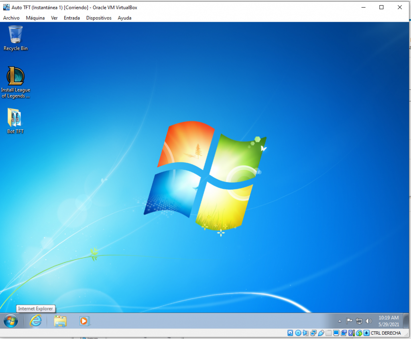The width and height of the screenshot is (411, 339).
Task: Launch Internet Explorer from the taskbar
Action: pos(36,321)
